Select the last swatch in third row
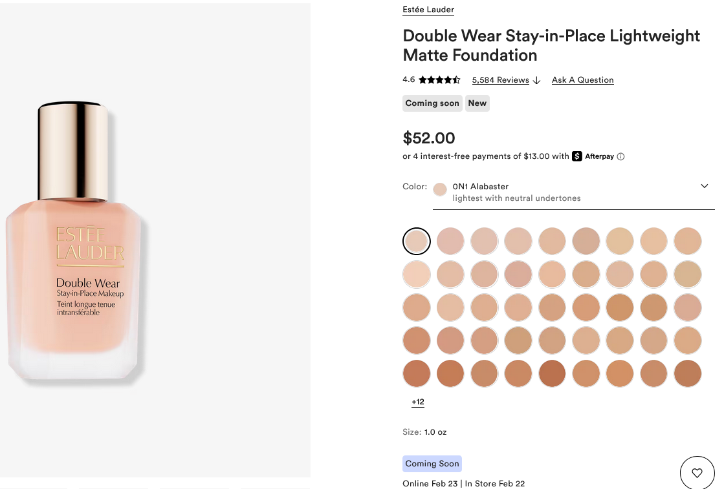 (688, 307)
